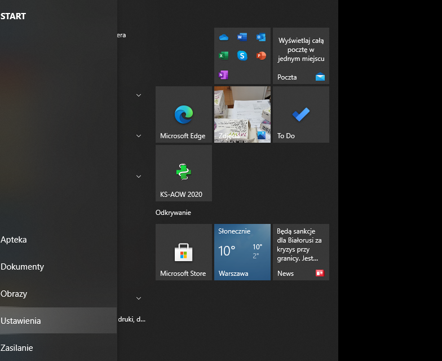442x361 pixels.
Task: Click the Odkrywanie group heading
Action: (x=173, y=213)
